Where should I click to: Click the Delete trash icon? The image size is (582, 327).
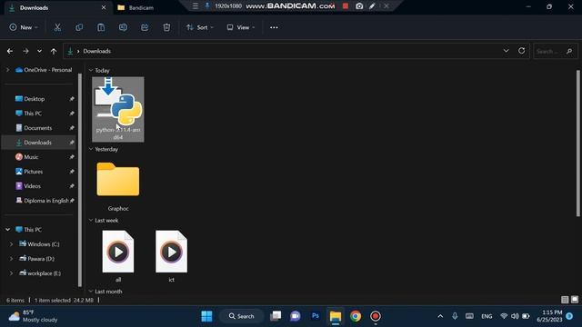tap(166, 27)
